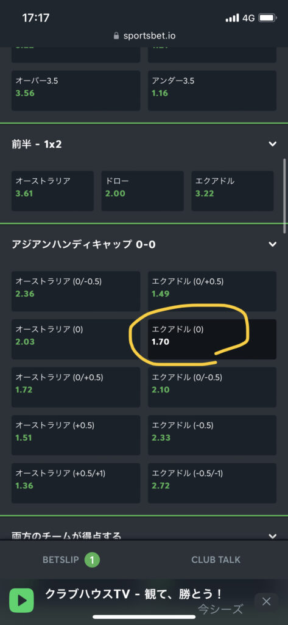The height and width of the screenshot is (625, 288).
Task: Deselect the エクアドル (0) 1.70 bet
Action: point(212,339)
